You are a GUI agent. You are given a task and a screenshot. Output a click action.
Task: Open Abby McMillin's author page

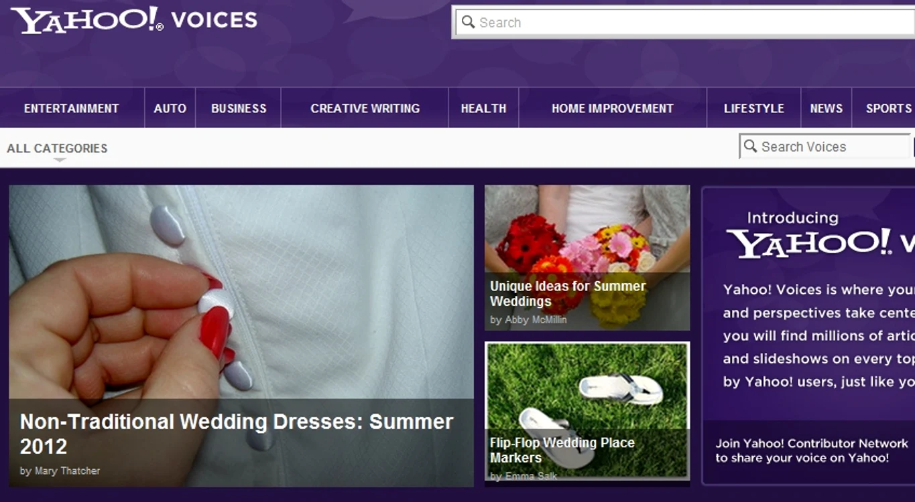click(x=536, y=320)
